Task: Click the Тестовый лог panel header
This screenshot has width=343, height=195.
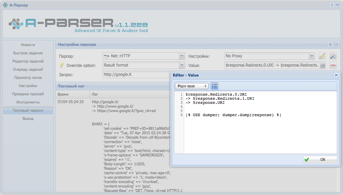Action: coord(113,86)
